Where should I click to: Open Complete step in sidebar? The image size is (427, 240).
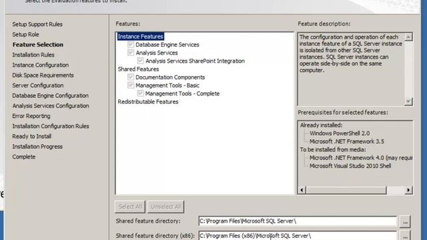point(24,157)
